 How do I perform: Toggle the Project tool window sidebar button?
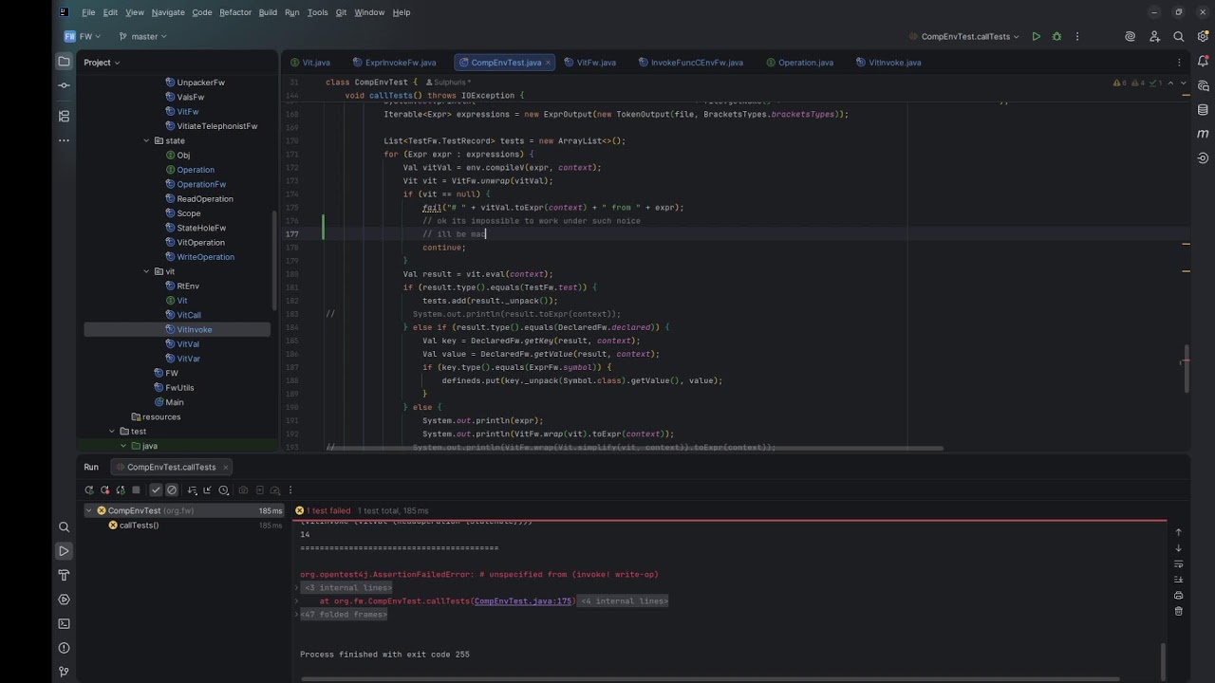point(64,62)
